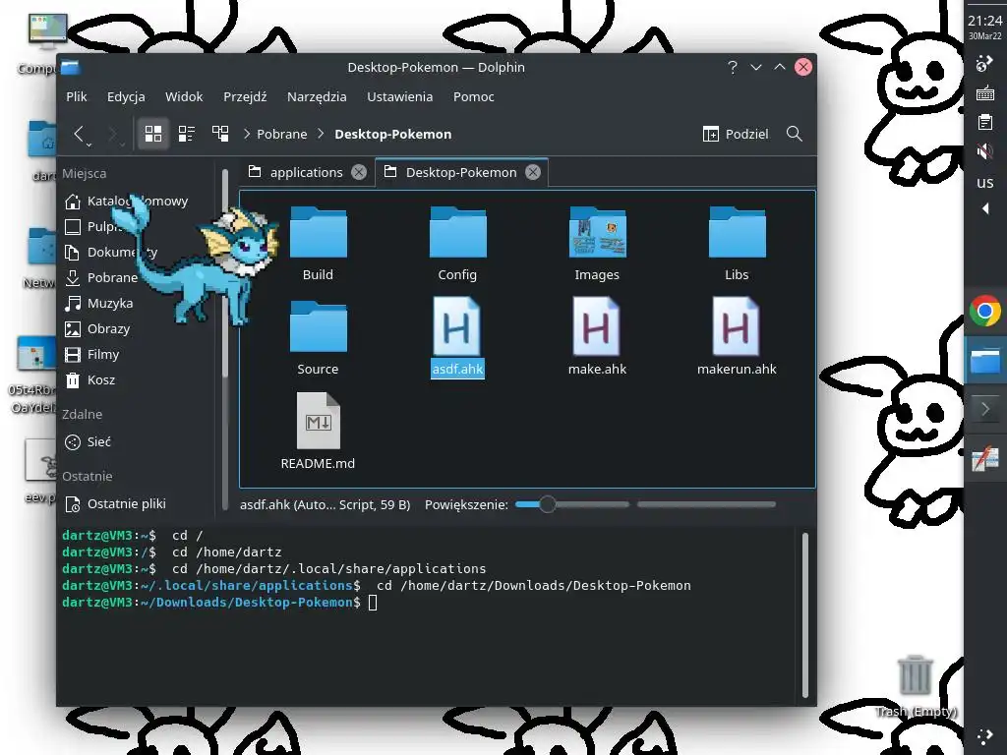Expand the breadcrumb chevron before Pobrane
Image resolution: width=1007 pixels, height=755 pixels.
247,134
